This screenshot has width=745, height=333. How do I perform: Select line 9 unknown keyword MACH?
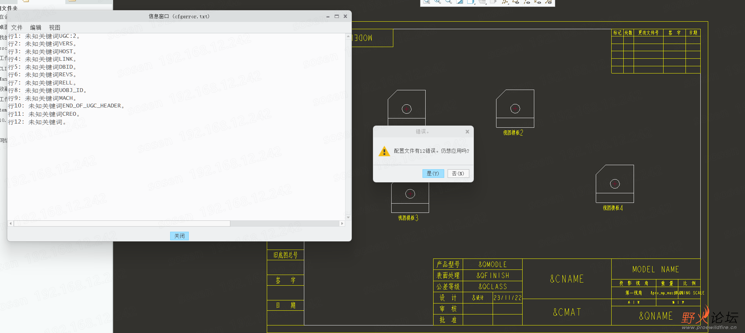coord(42,98)
